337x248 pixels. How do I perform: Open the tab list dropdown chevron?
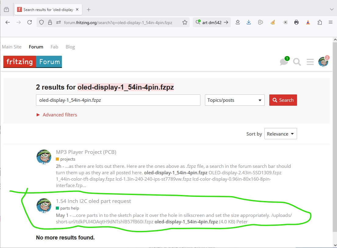pos(332,9)
